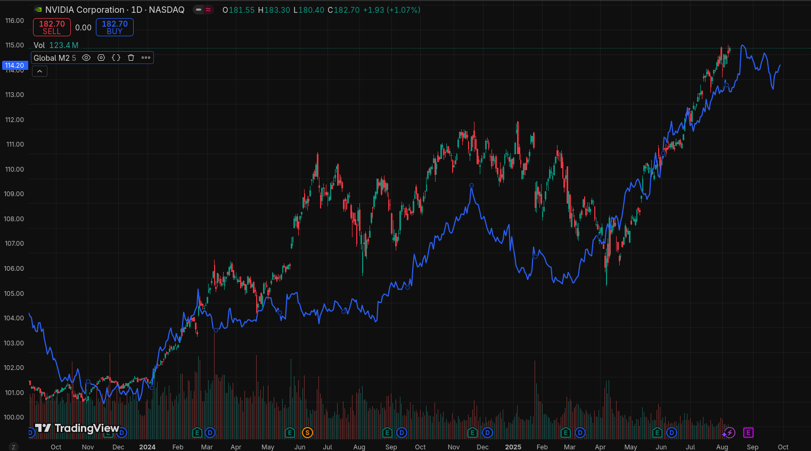Click the 116.00 label on the price axis

(15, 21)
